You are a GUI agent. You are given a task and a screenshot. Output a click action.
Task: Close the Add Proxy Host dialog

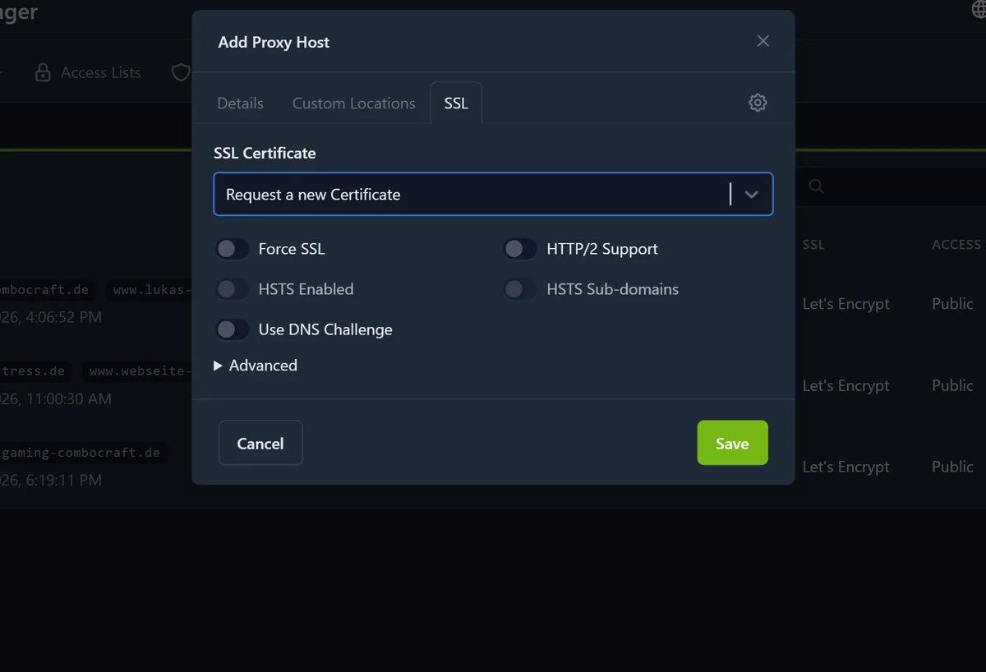pos(763,41)
